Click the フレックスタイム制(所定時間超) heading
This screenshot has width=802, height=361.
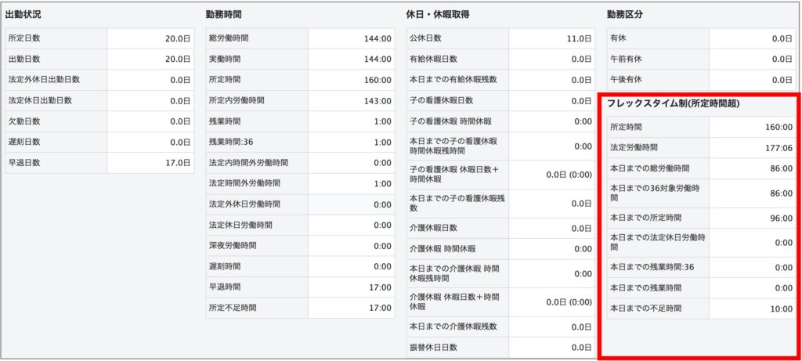(674, 103)
